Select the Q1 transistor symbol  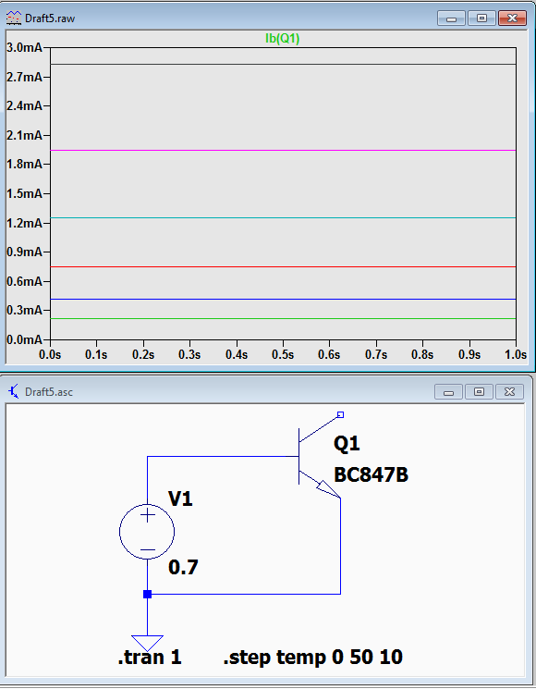point(320,456)
